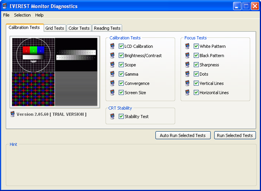Image resolution: width=261 pixels, height=191 pixels.
Task: Click the monitor icon beside Dots
Action: (187, 74)
